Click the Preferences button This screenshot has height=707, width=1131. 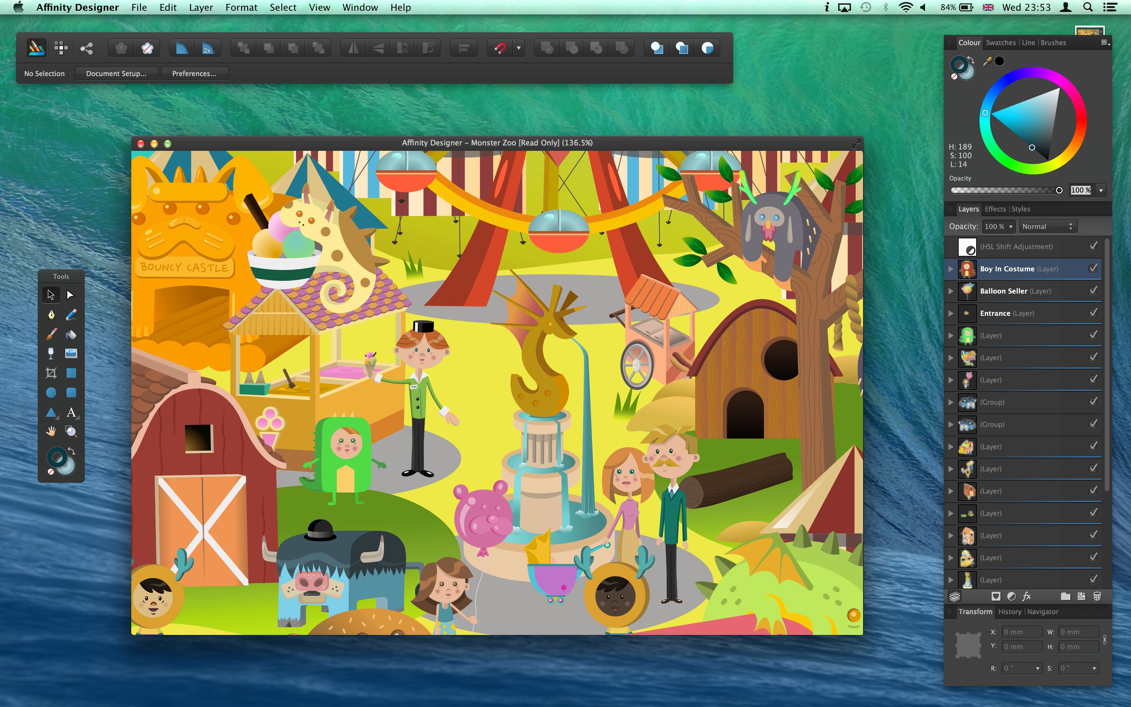click(194, 73)
